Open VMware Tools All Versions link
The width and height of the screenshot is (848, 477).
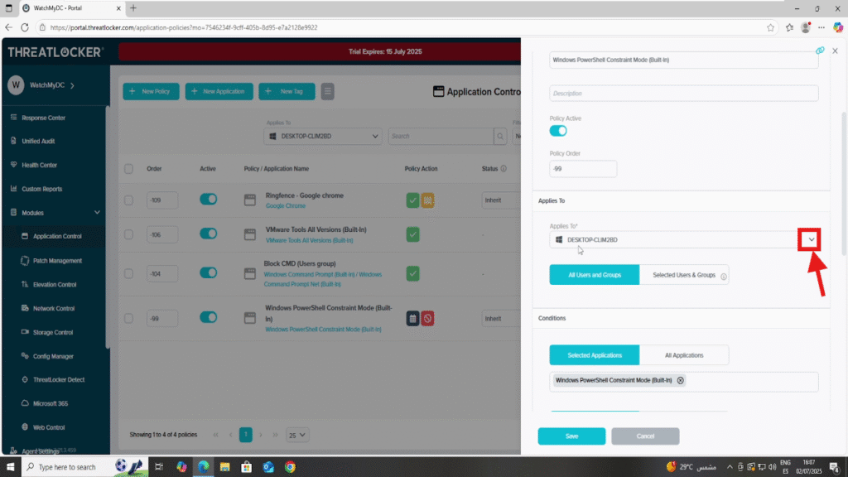click(x=309, y=241)
